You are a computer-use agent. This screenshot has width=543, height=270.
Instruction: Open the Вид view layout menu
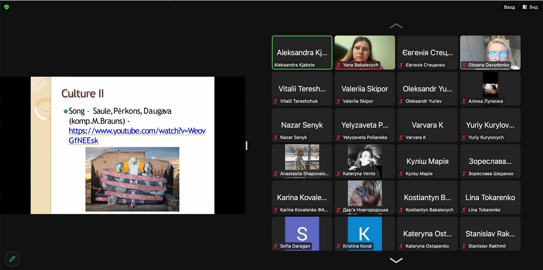tap(530, 7)
